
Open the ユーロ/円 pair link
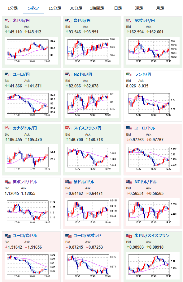coord(21,74)
